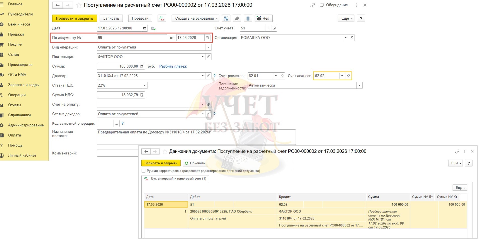Enable Ручная корректировка checkbox
Image resolution: width=483 pixels, height=239 pixels.
click(144, 171)
